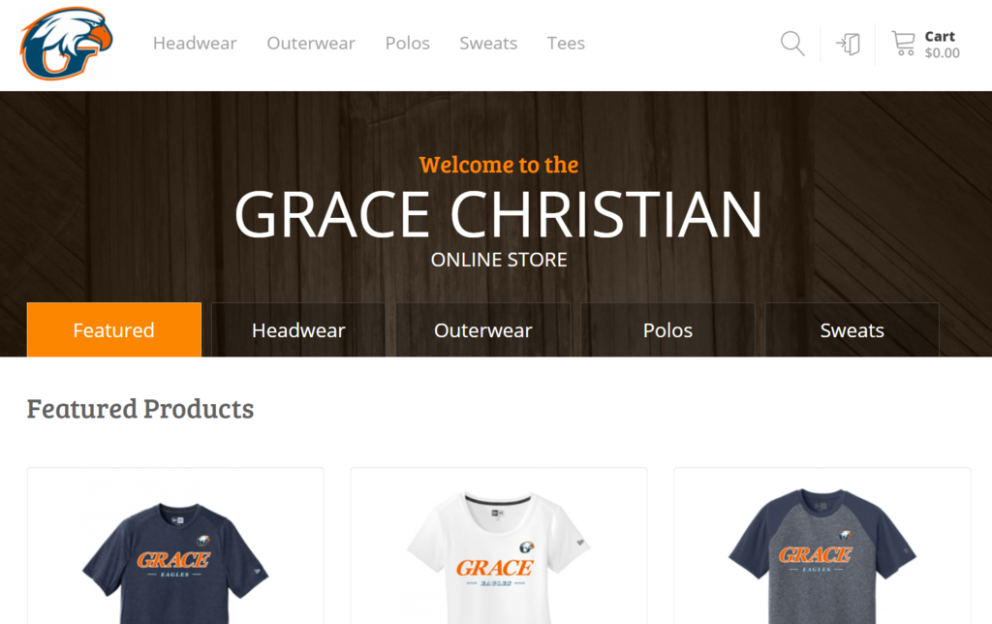Click the Grace eagle logo

(67, 44)
